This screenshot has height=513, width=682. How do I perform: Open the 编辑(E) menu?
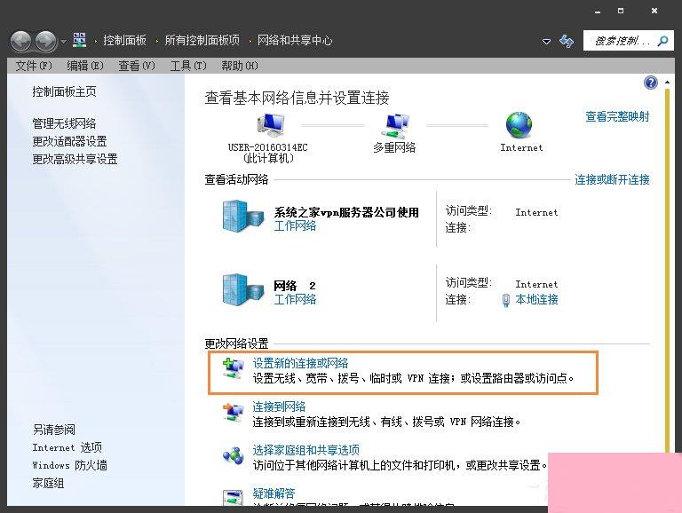click(x=85, y=66)
